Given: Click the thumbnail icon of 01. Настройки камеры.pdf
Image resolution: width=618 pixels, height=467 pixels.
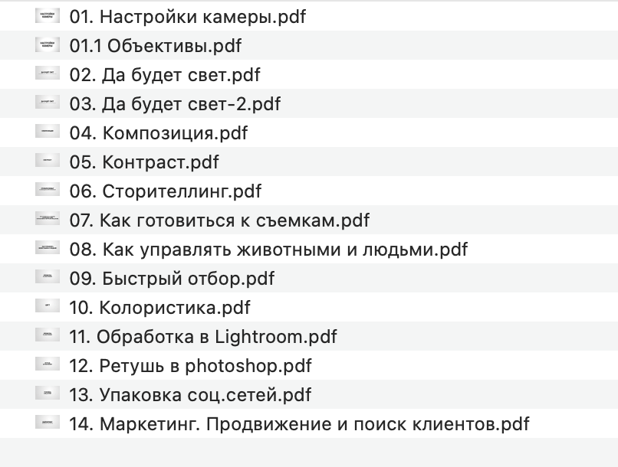Looking at the screenshot, I should (48, 15).
